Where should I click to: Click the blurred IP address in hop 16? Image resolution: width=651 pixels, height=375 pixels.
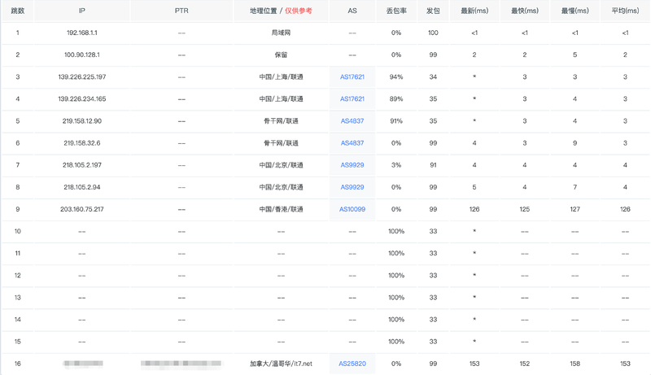(x=83, y=364)
